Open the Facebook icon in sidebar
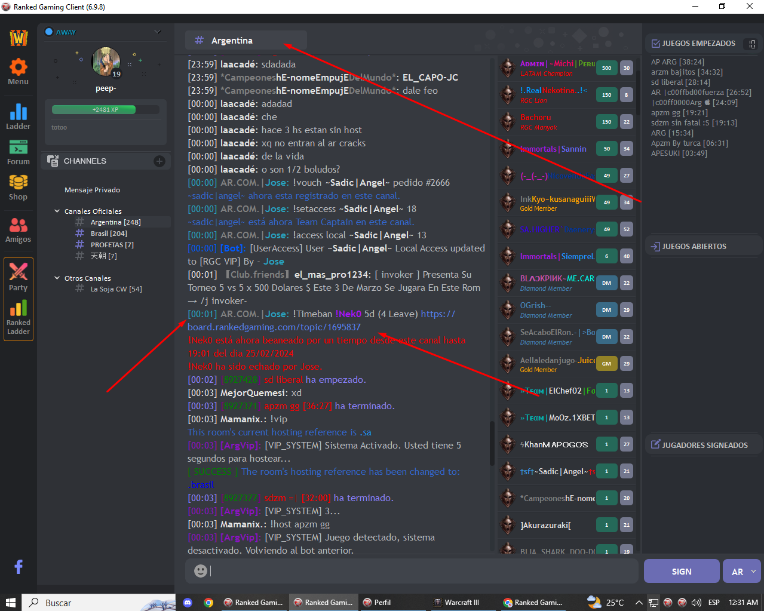 tap(19, 566)
